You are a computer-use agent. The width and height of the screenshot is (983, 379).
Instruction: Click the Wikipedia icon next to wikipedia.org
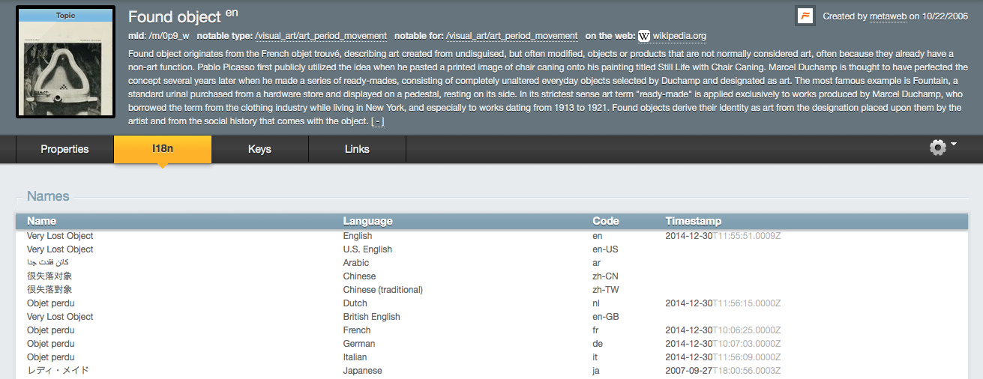pyautogui.click(x=644, y=36)
